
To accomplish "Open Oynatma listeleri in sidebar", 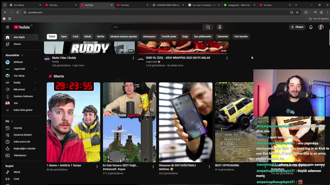I will [21, 135].
